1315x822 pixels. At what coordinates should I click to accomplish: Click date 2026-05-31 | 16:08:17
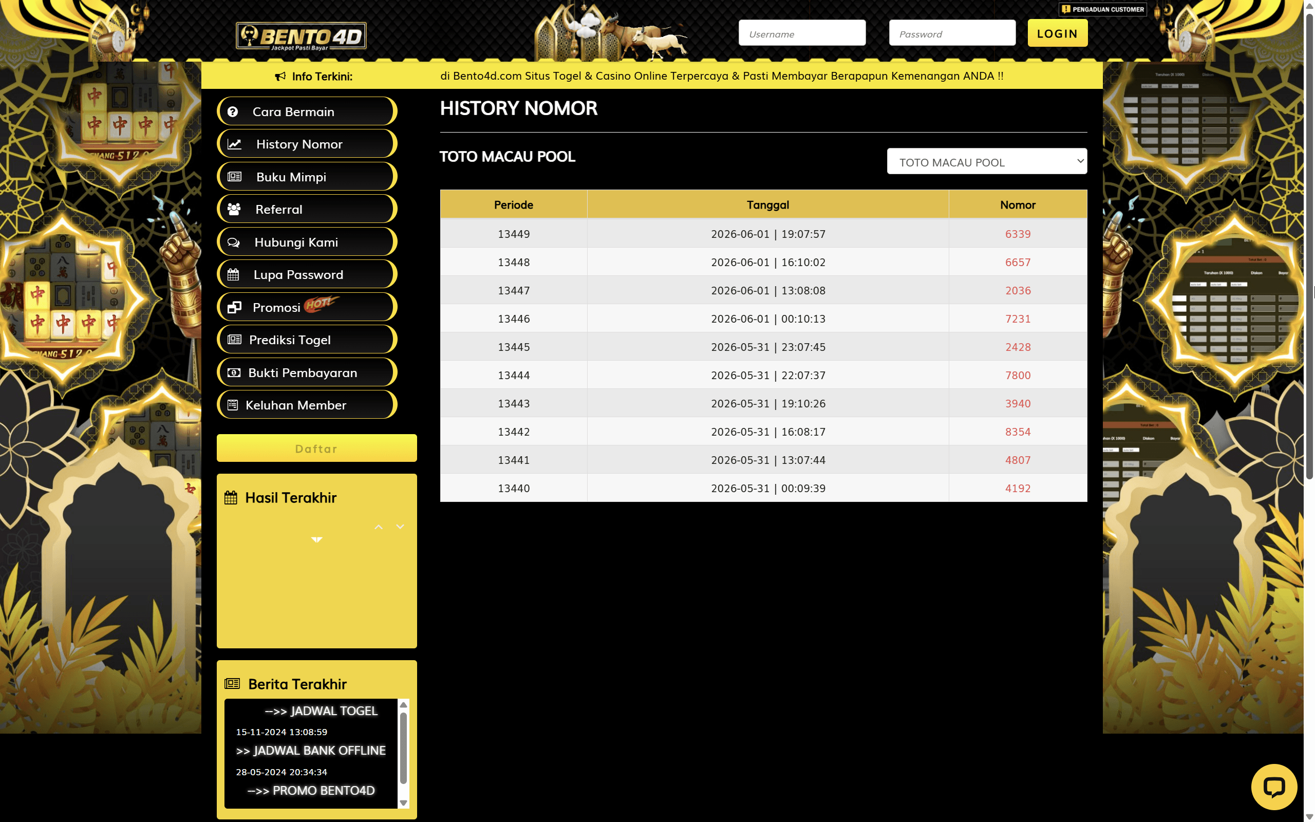point(768,432)
